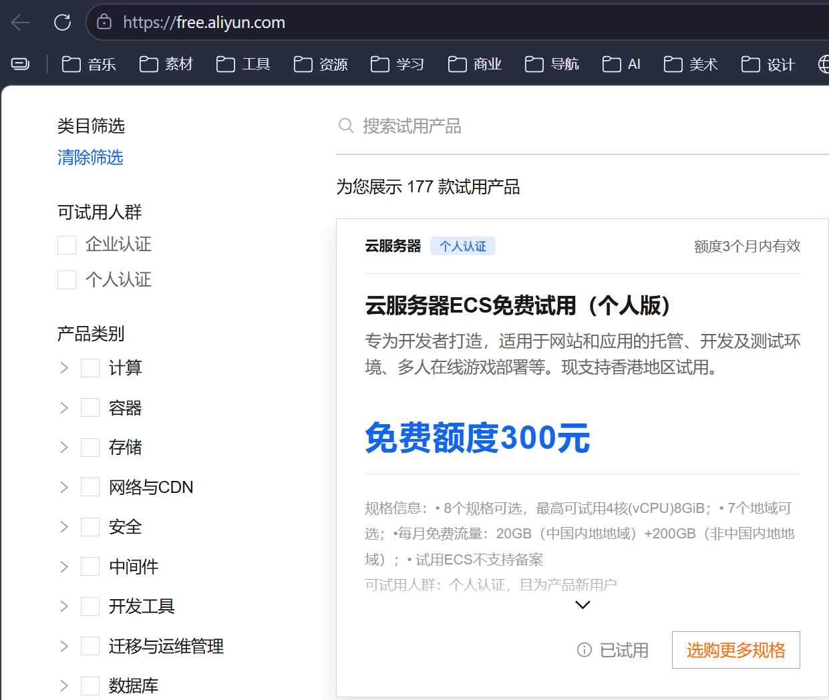Open the 设计 bookmark folder
The height and width of the screenshot is (700, 829).
coord(768,64)
